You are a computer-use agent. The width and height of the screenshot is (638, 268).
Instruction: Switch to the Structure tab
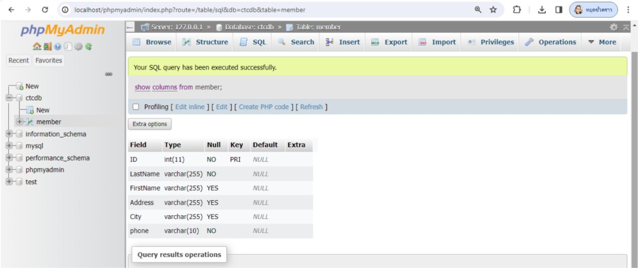point(205,42)
